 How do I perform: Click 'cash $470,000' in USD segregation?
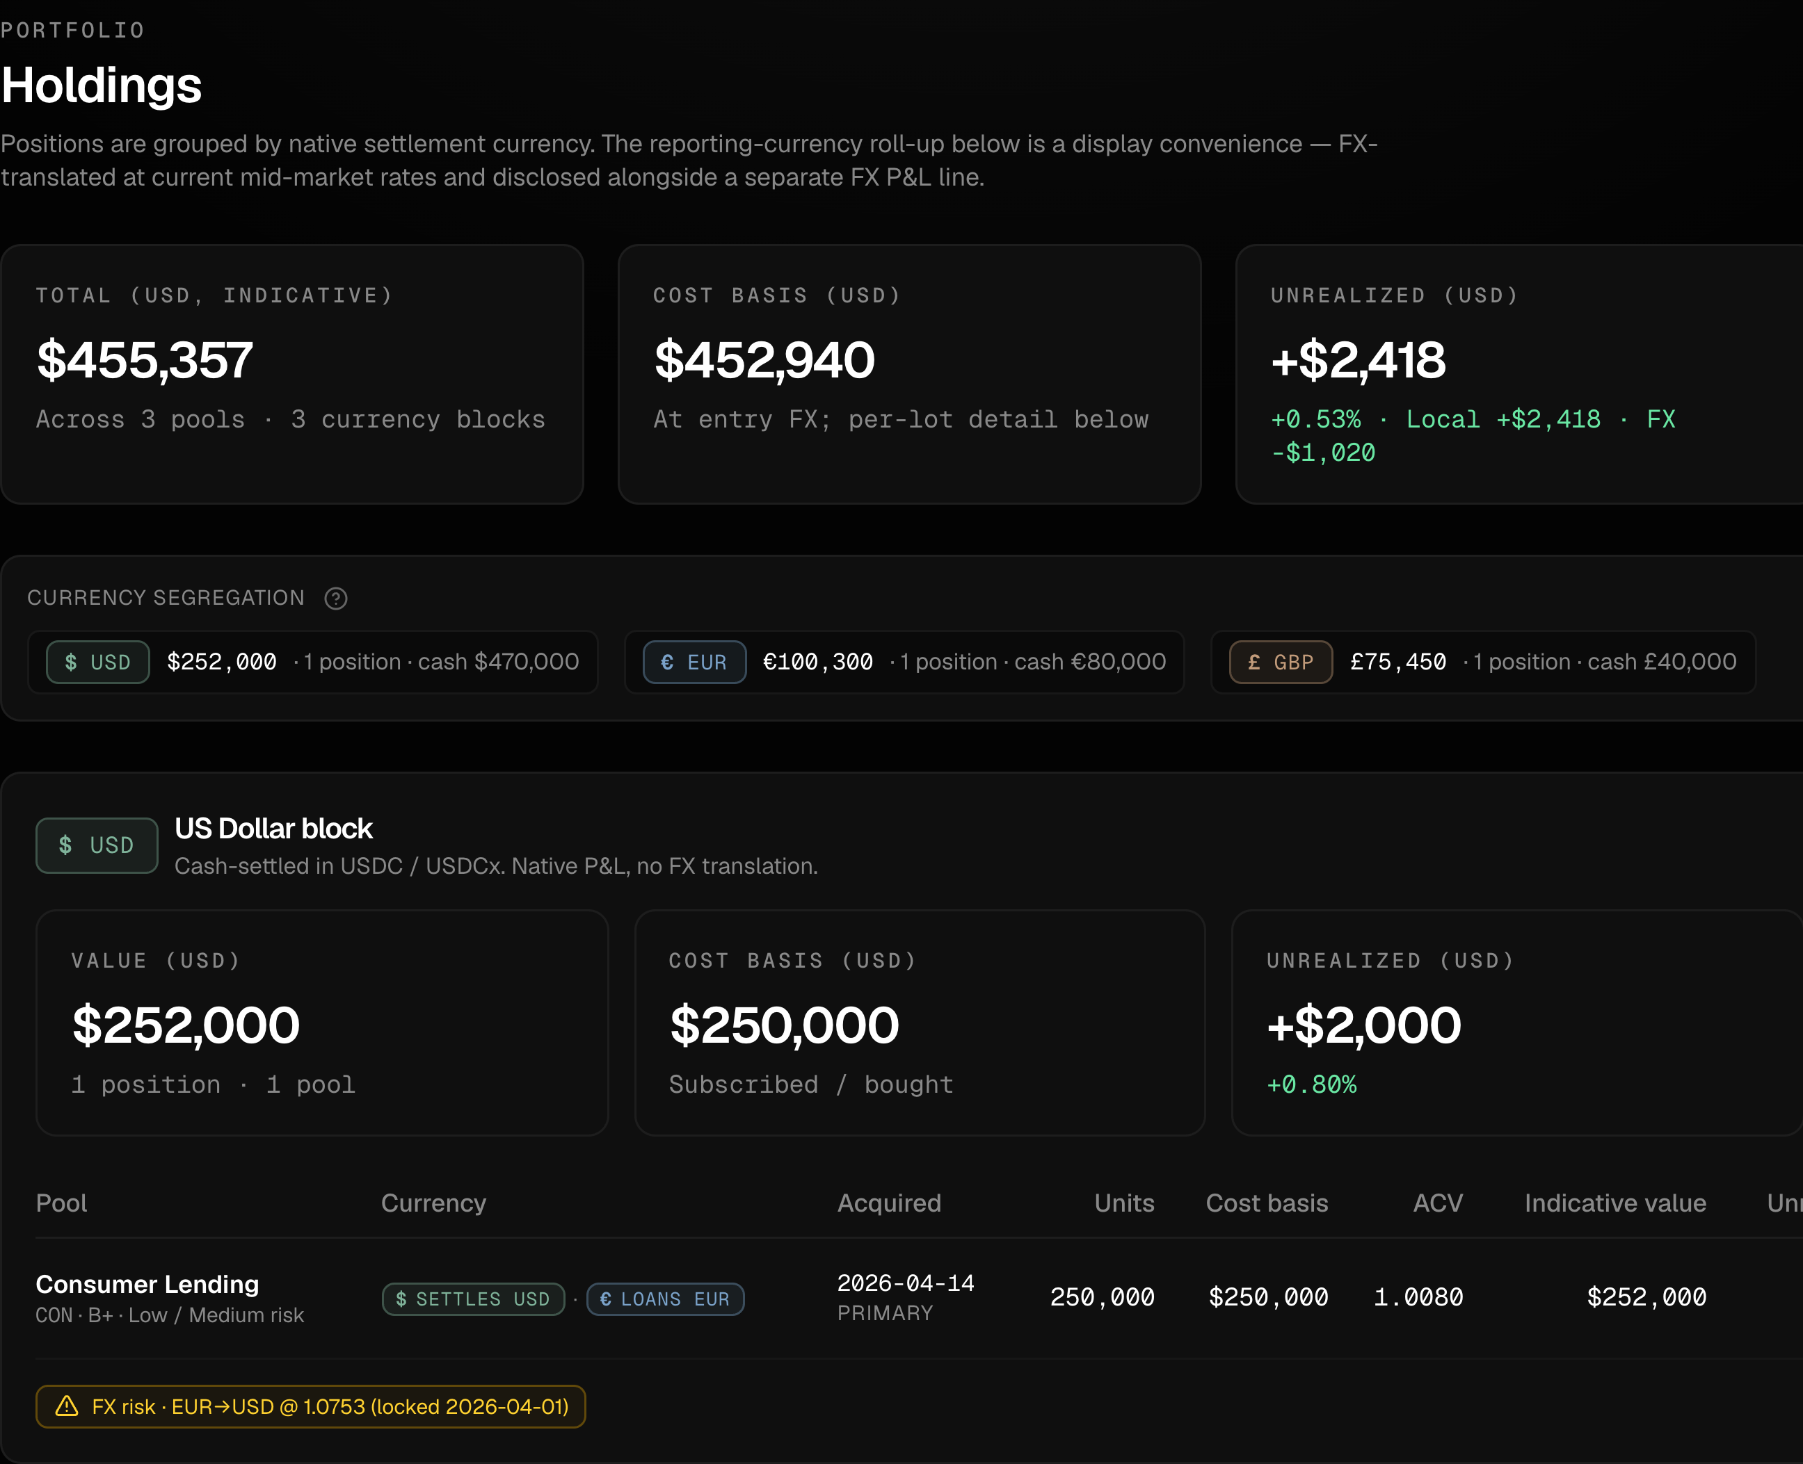tap(499, 662)
